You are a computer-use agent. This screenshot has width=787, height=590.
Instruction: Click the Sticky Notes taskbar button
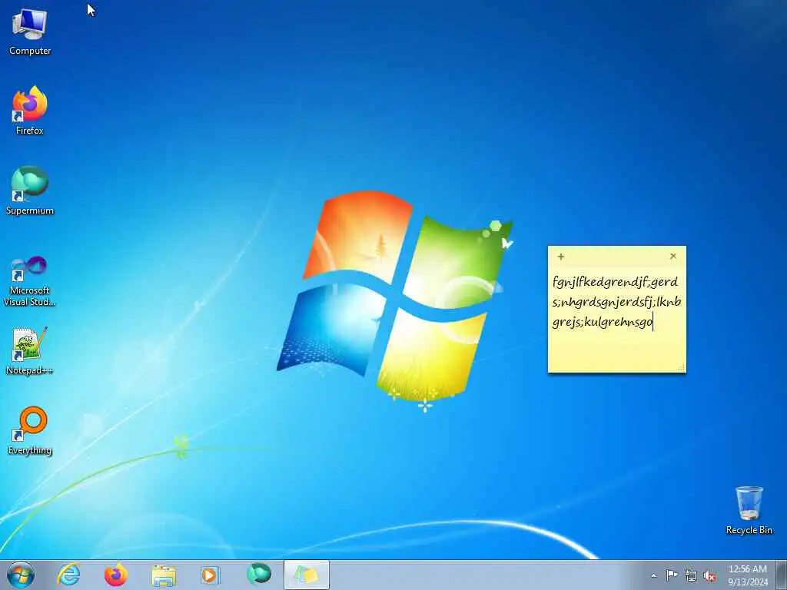pos(307,575)
